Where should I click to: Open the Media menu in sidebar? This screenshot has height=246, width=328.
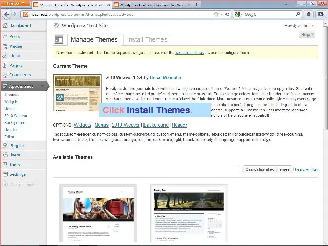point(15,46)
